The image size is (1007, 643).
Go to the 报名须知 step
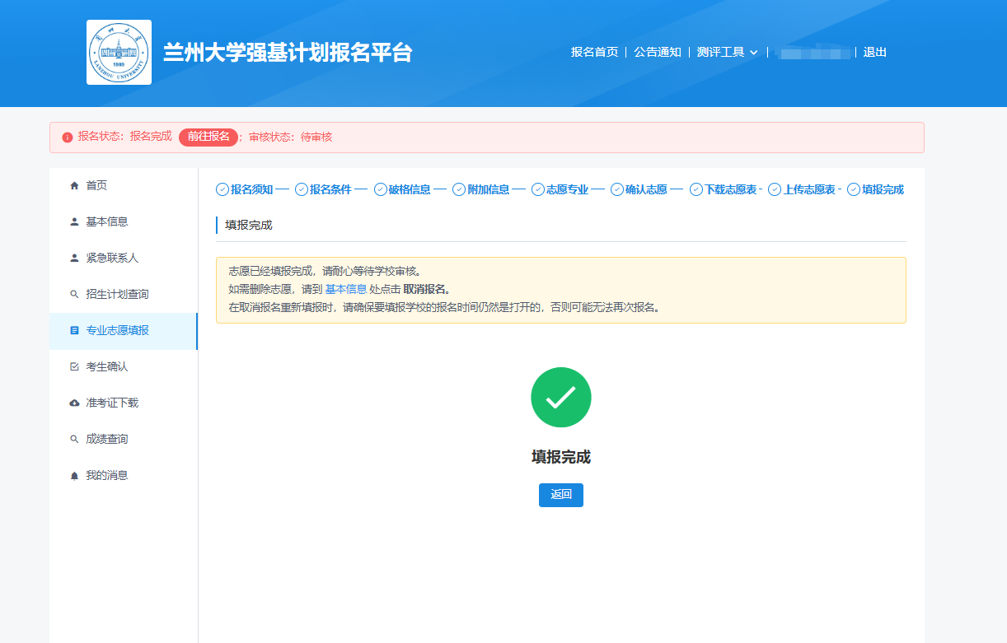click(x=251, y=189)
